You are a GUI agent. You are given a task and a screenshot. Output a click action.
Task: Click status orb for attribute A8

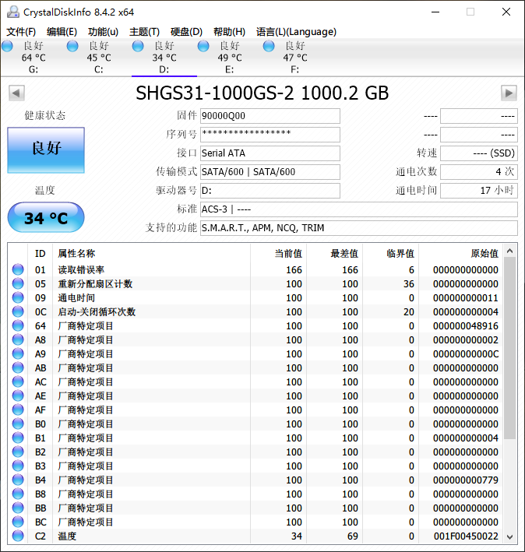point(18,339)
